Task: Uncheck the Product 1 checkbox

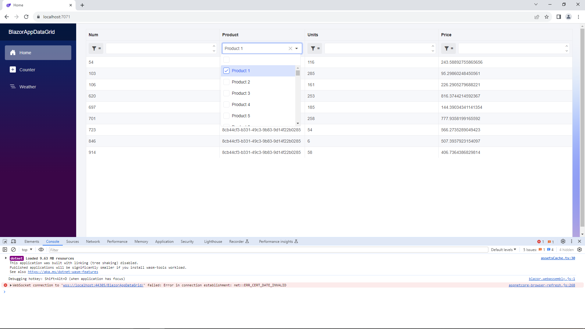Action: tap(226, 71)
